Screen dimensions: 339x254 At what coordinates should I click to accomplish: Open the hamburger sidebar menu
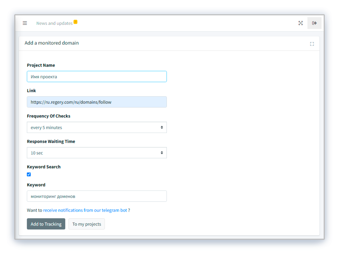pos(25,23)
